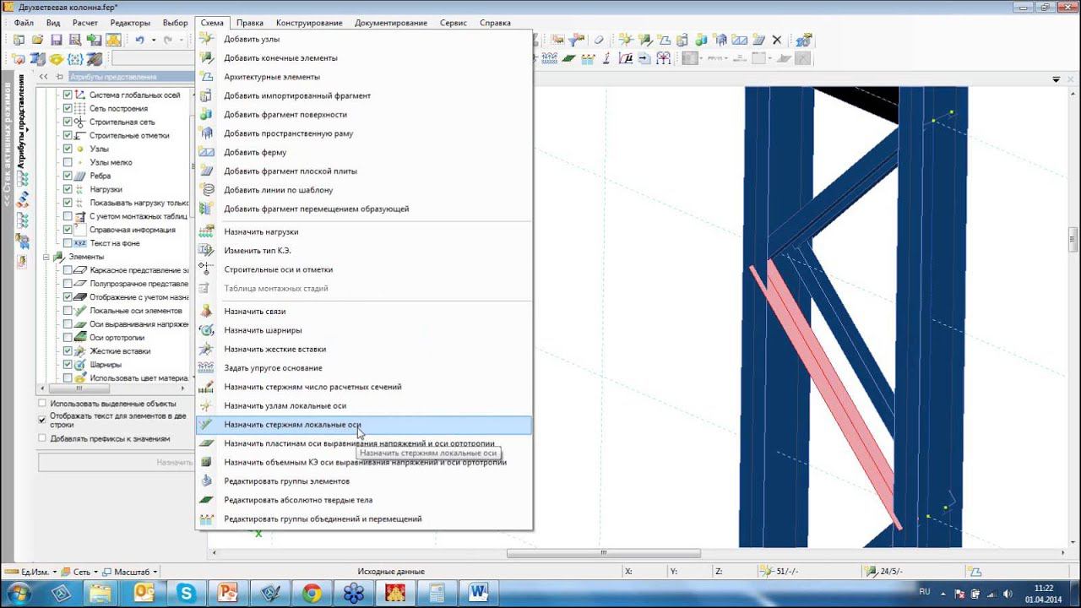Click the '<<' collapse panel button

[44, 77]
